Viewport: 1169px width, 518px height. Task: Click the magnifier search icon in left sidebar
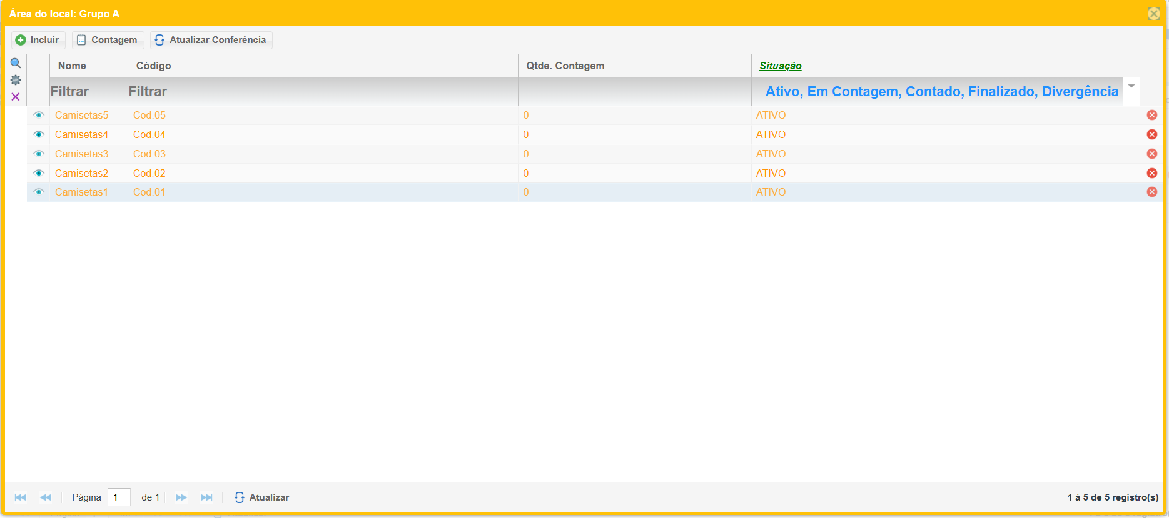16,63
